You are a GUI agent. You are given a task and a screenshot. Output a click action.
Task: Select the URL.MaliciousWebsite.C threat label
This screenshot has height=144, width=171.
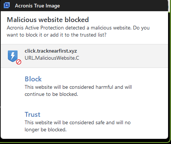(52, 58)
